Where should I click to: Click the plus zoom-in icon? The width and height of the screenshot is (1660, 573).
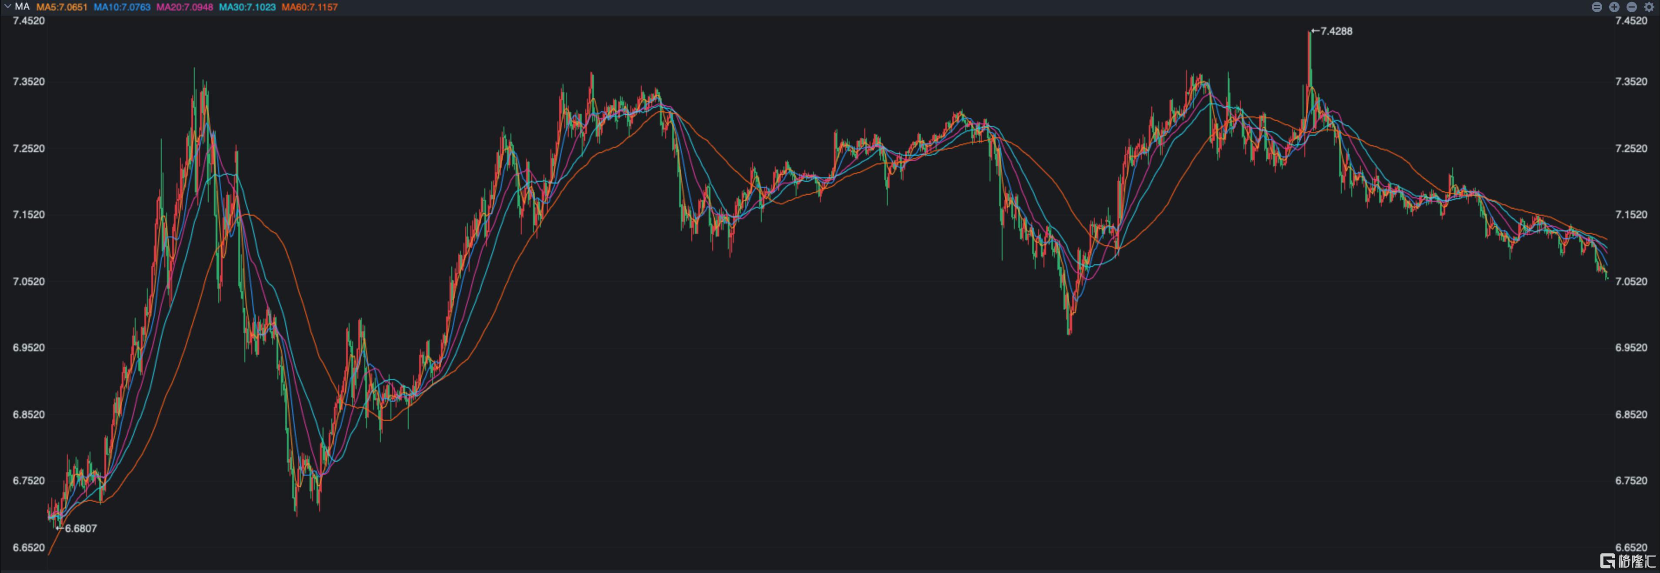1614,7
